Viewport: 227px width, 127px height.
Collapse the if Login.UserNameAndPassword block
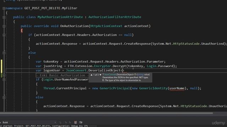4,79
